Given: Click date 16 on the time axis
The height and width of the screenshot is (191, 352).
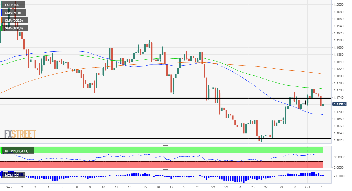Looking at the screenshot, I should point(158,187).
